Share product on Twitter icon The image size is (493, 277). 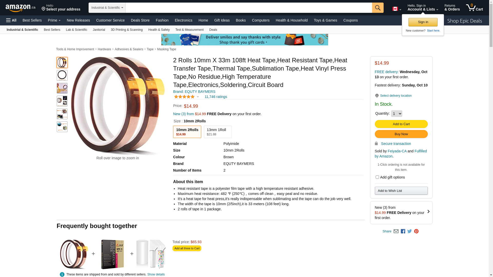(410, 231)
